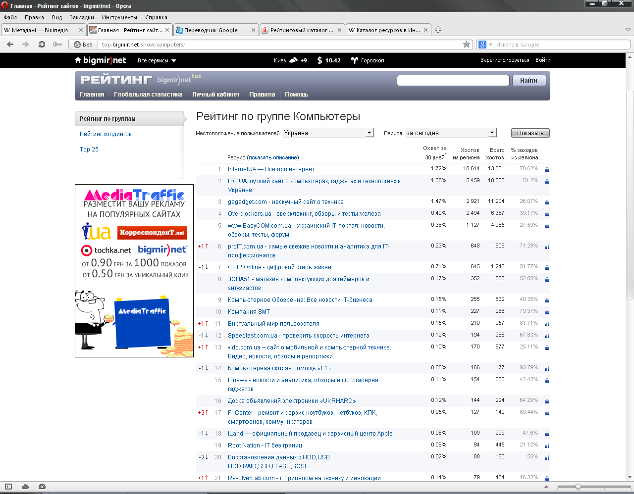634x494 pixels.
Task: Open the Правила navigation item
Action: [262, 95]
